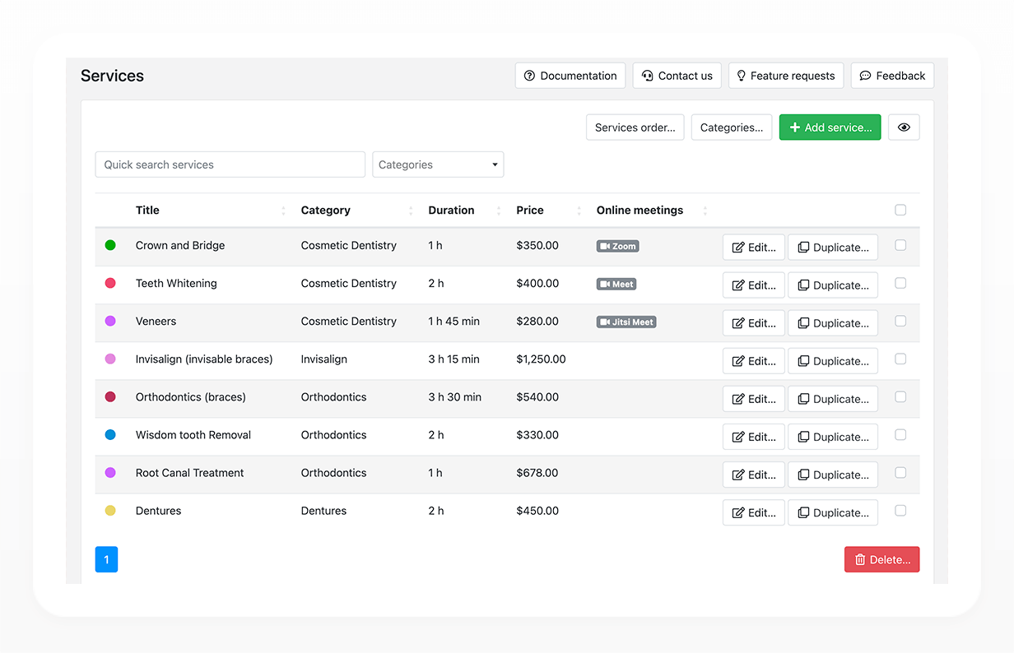1014x653 pixels.
Task: Open the Categories manager button
Action: pyautogui.click(x=732, y=127)
